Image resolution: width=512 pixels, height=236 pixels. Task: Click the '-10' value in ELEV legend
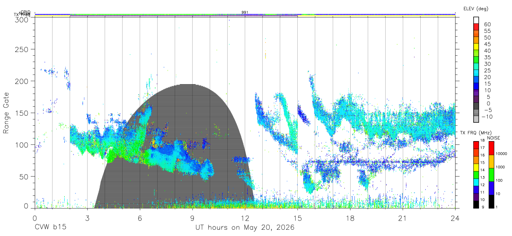tap(487, 117)
